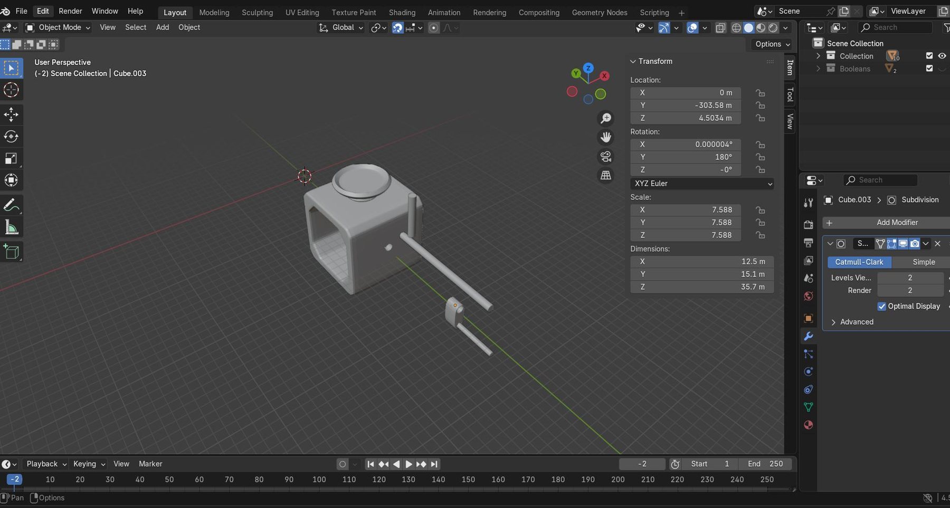Open the Scene properties tab icon
This screenshot has width=950, height=508.
pyautogui.click(x=808, y=278)
